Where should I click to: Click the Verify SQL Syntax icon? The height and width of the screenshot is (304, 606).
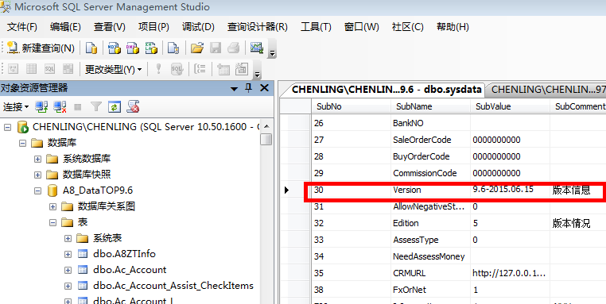[177, 69]
